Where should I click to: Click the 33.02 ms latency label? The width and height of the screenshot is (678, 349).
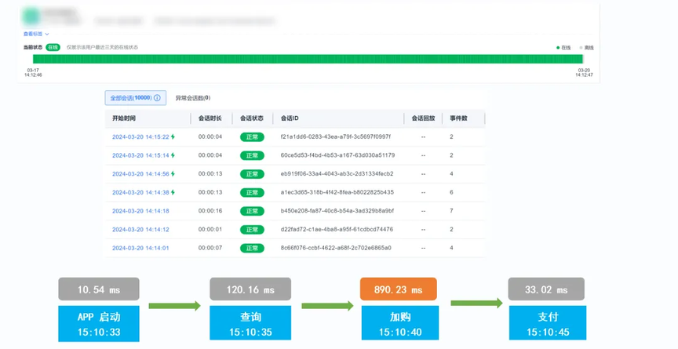[546, 289]
